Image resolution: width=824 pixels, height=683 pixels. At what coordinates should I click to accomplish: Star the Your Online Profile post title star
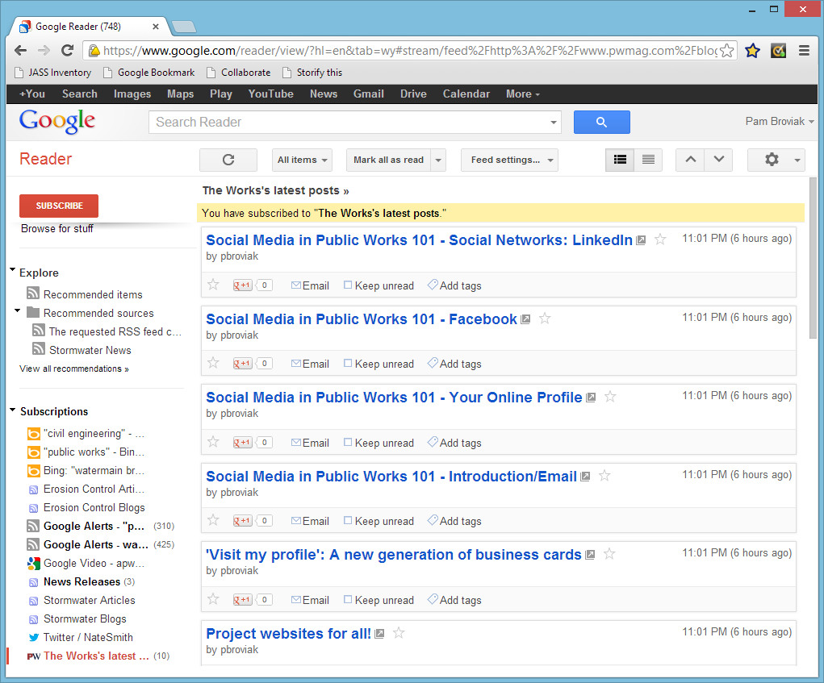pyautogui.click(x=610, y=397)
